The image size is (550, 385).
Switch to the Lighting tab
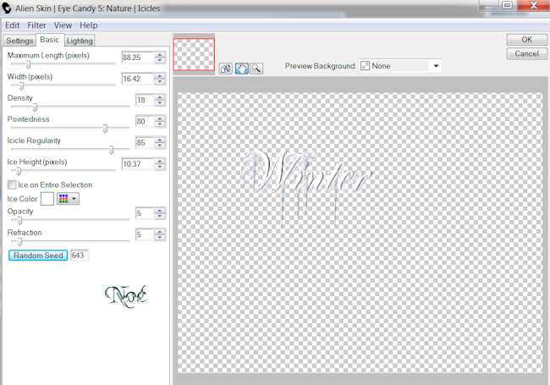tap(80, 41)
